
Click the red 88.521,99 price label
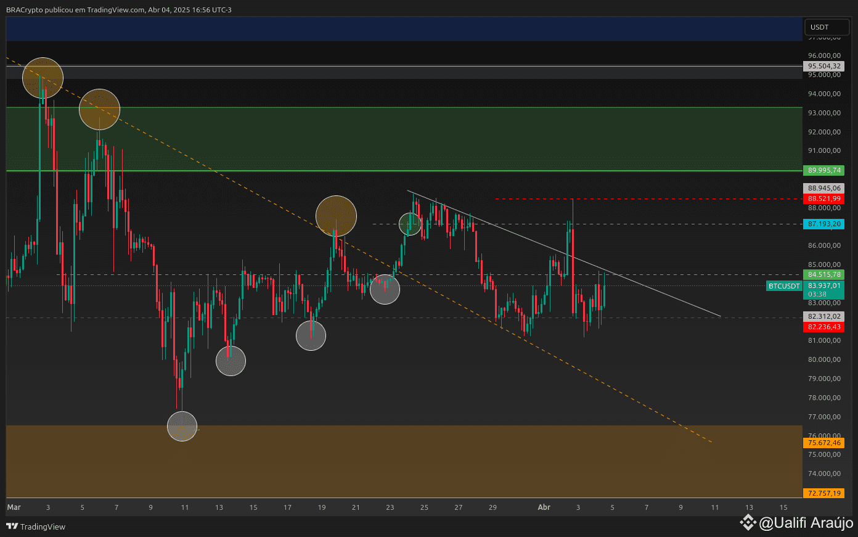tap(824, 199)
